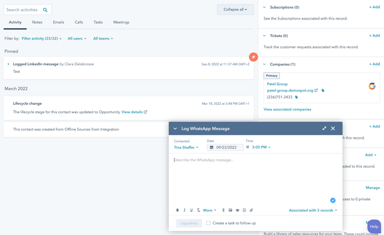Open the 3:05 PM time dropdown
This screenshot has width=384, height=235.
[261, 147]
